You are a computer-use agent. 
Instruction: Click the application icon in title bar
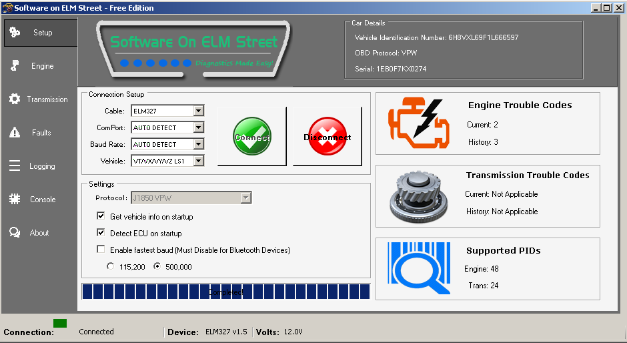click(x=7, y=7)
